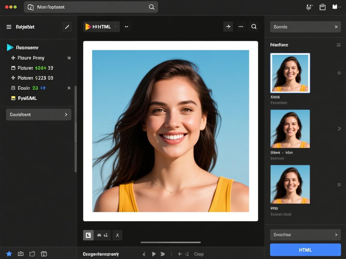Select the HHTML tab above the canvas
Viewport: 346px width, 259px height.
(x=101, y=27)
